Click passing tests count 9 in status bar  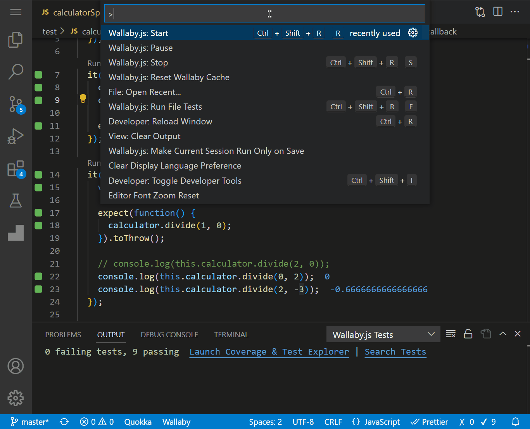tap(489, 422)
